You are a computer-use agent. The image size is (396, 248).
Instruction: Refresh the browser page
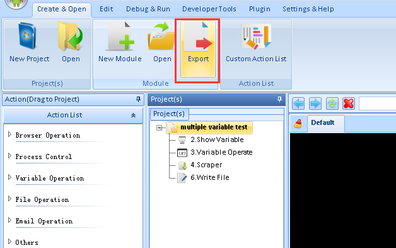332,103
